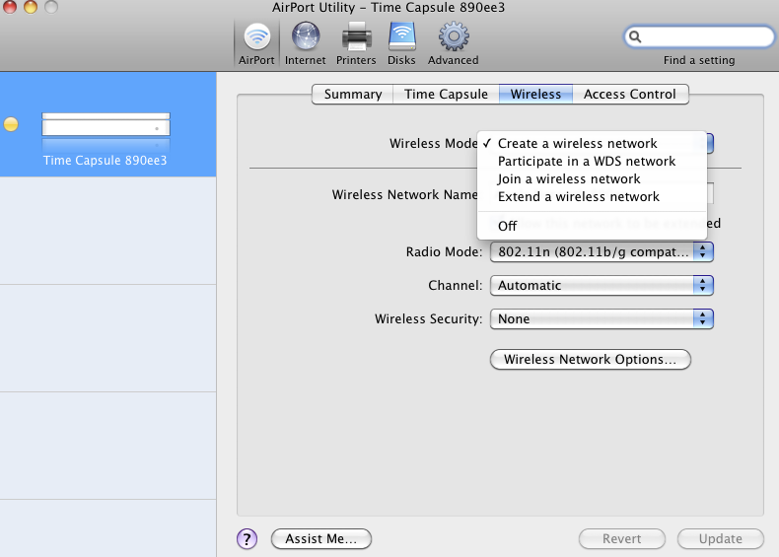This screenshot has width=779, height=557.
Task: Switch to the Time Capsule tab
Action: coord(446,94)
